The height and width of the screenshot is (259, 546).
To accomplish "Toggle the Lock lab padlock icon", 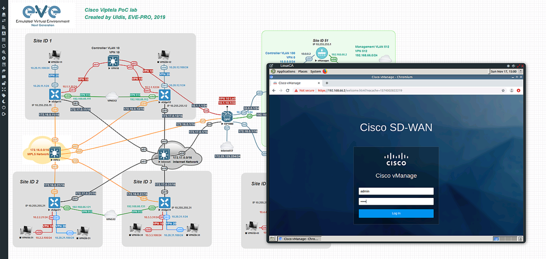I will (4, 83).
